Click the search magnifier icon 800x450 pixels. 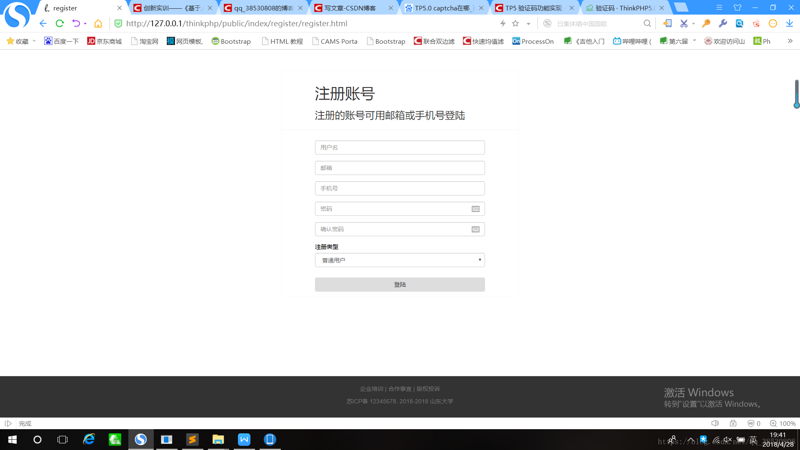click(x=647, y=24)
